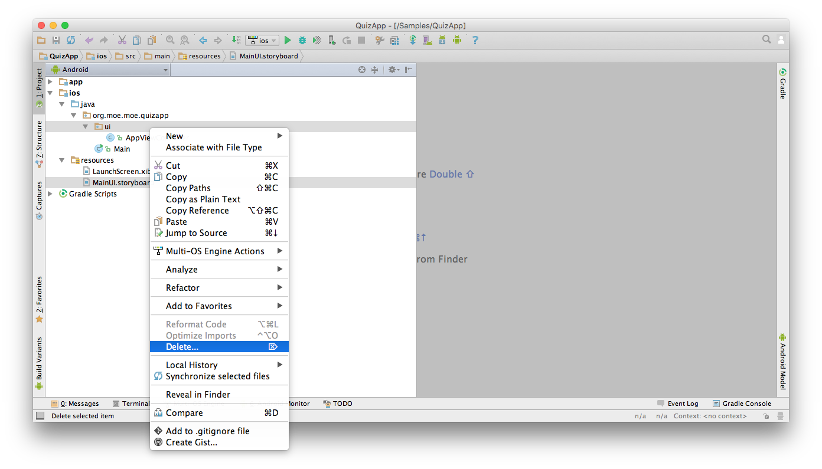Viewport: 822px width, 469px height.
Task: Click the Scroll from Source target icon
Action: 362,70
